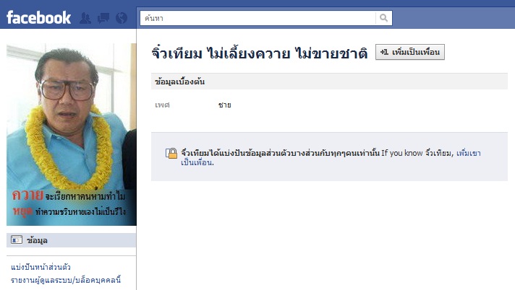Click the search magnifier icon
515x290 pixels.
383,18
